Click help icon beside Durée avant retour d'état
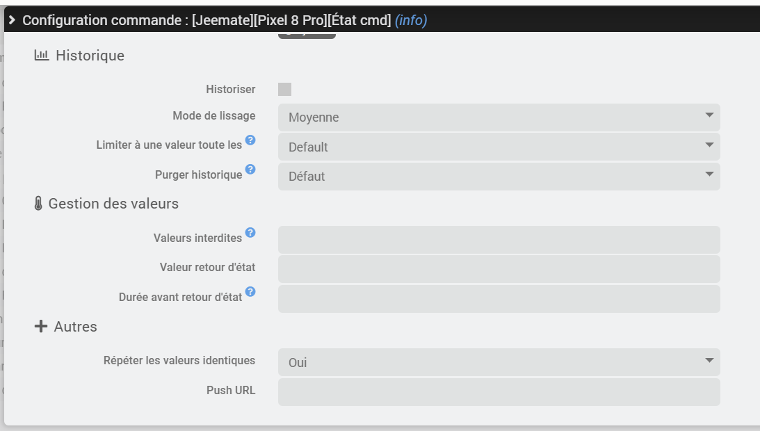Viewport: 760px width, 431px height. coord(250,292)
